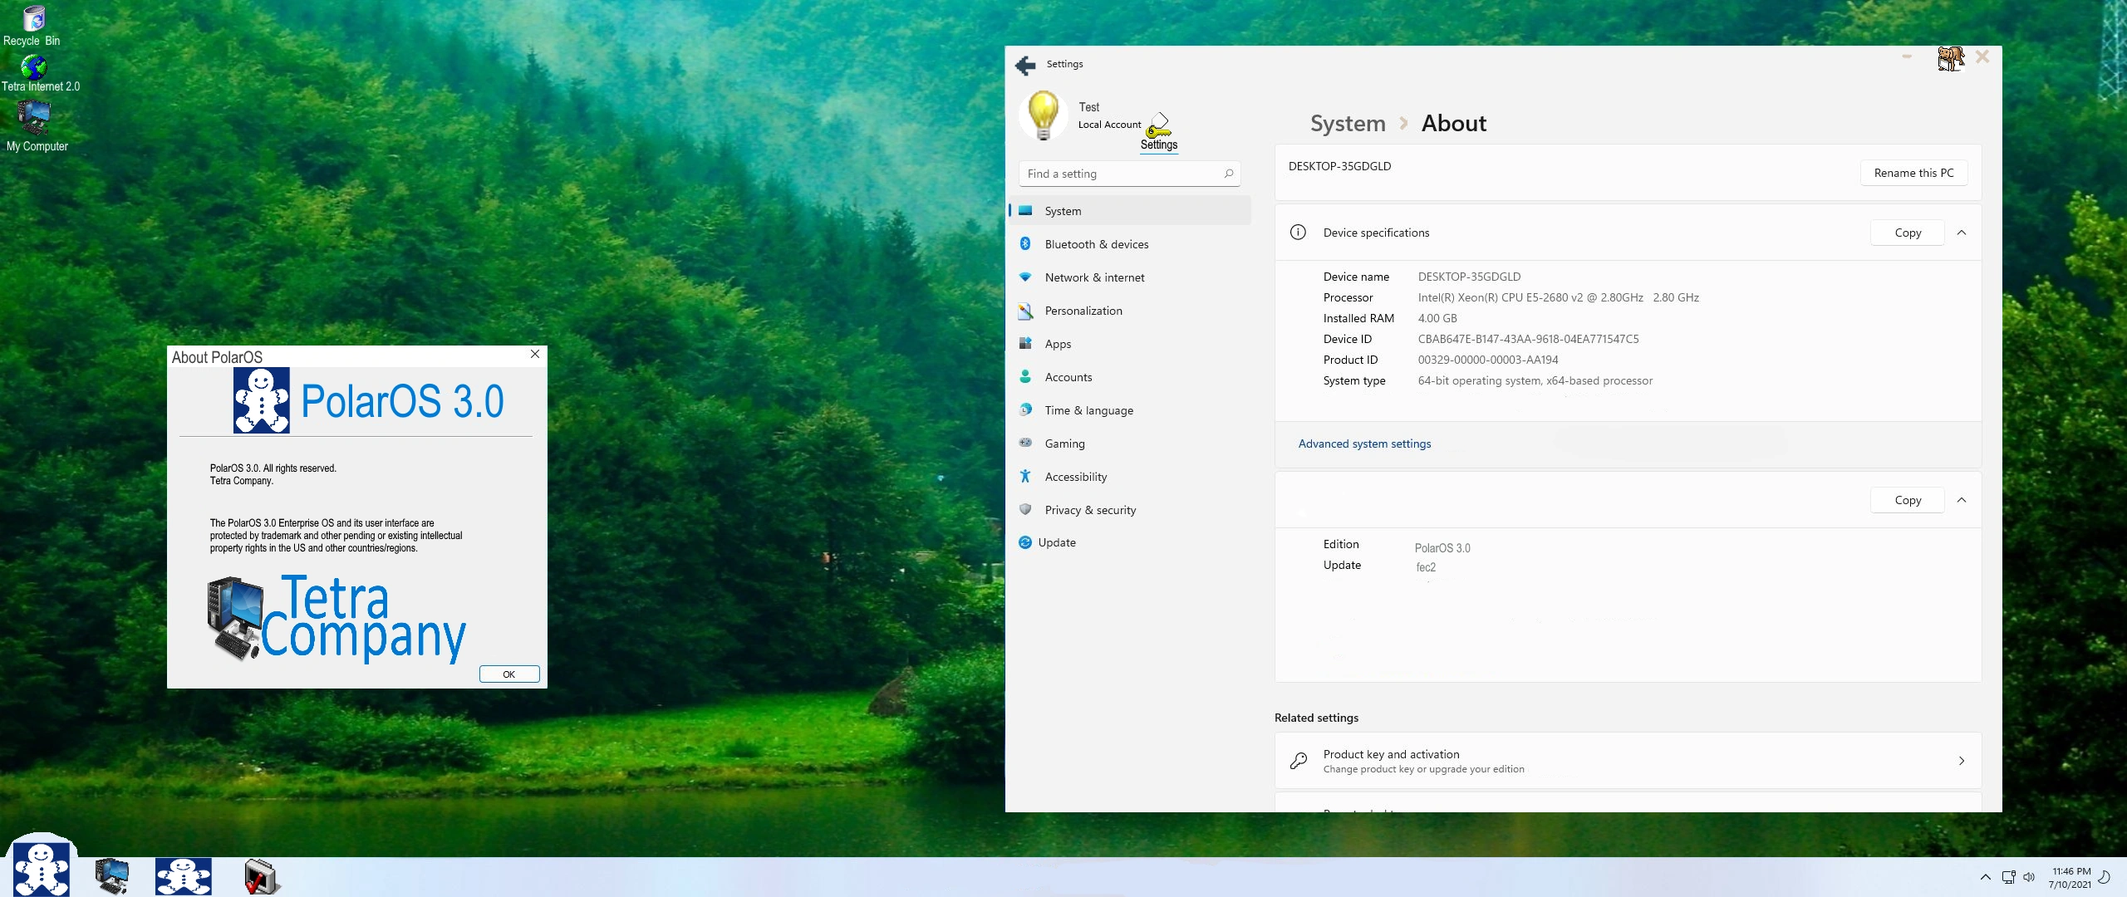Click the red checkmark taskbar icon
The image size is (2127, 897).
(x=261, y=877)
